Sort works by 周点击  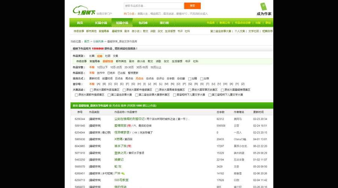(x=129, y=79)
